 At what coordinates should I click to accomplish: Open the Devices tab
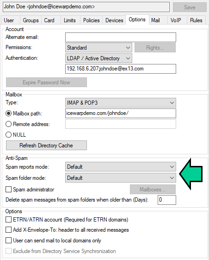click(x=114, y=20)
